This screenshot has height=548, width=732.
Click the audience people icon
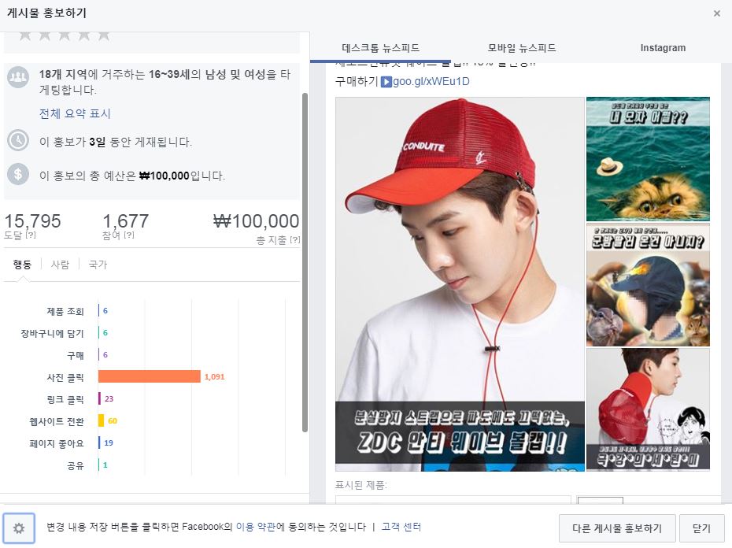point(18,76)
